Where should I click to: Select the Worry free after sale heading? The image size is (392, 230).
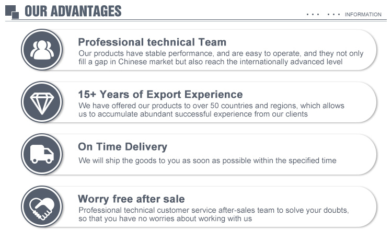coord(131,199)
